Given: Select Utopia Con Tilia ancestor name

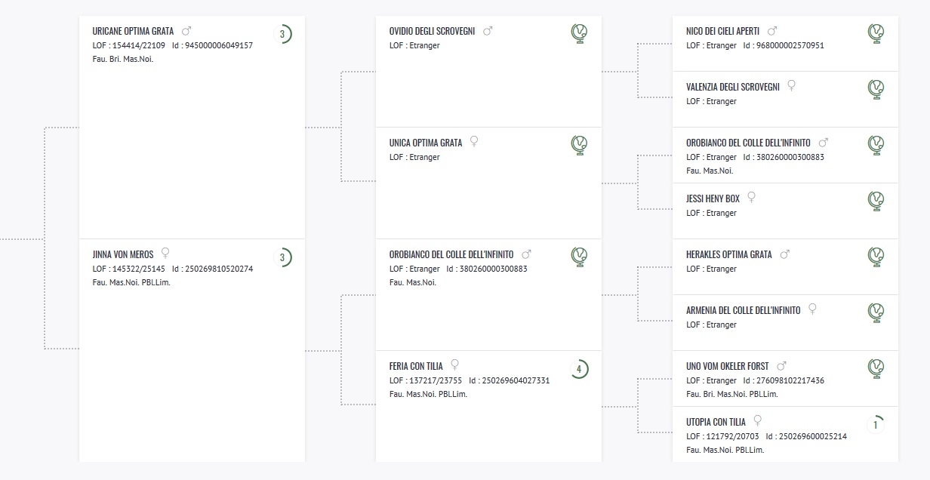Looking at the screenshot, I should pos(716,423).
